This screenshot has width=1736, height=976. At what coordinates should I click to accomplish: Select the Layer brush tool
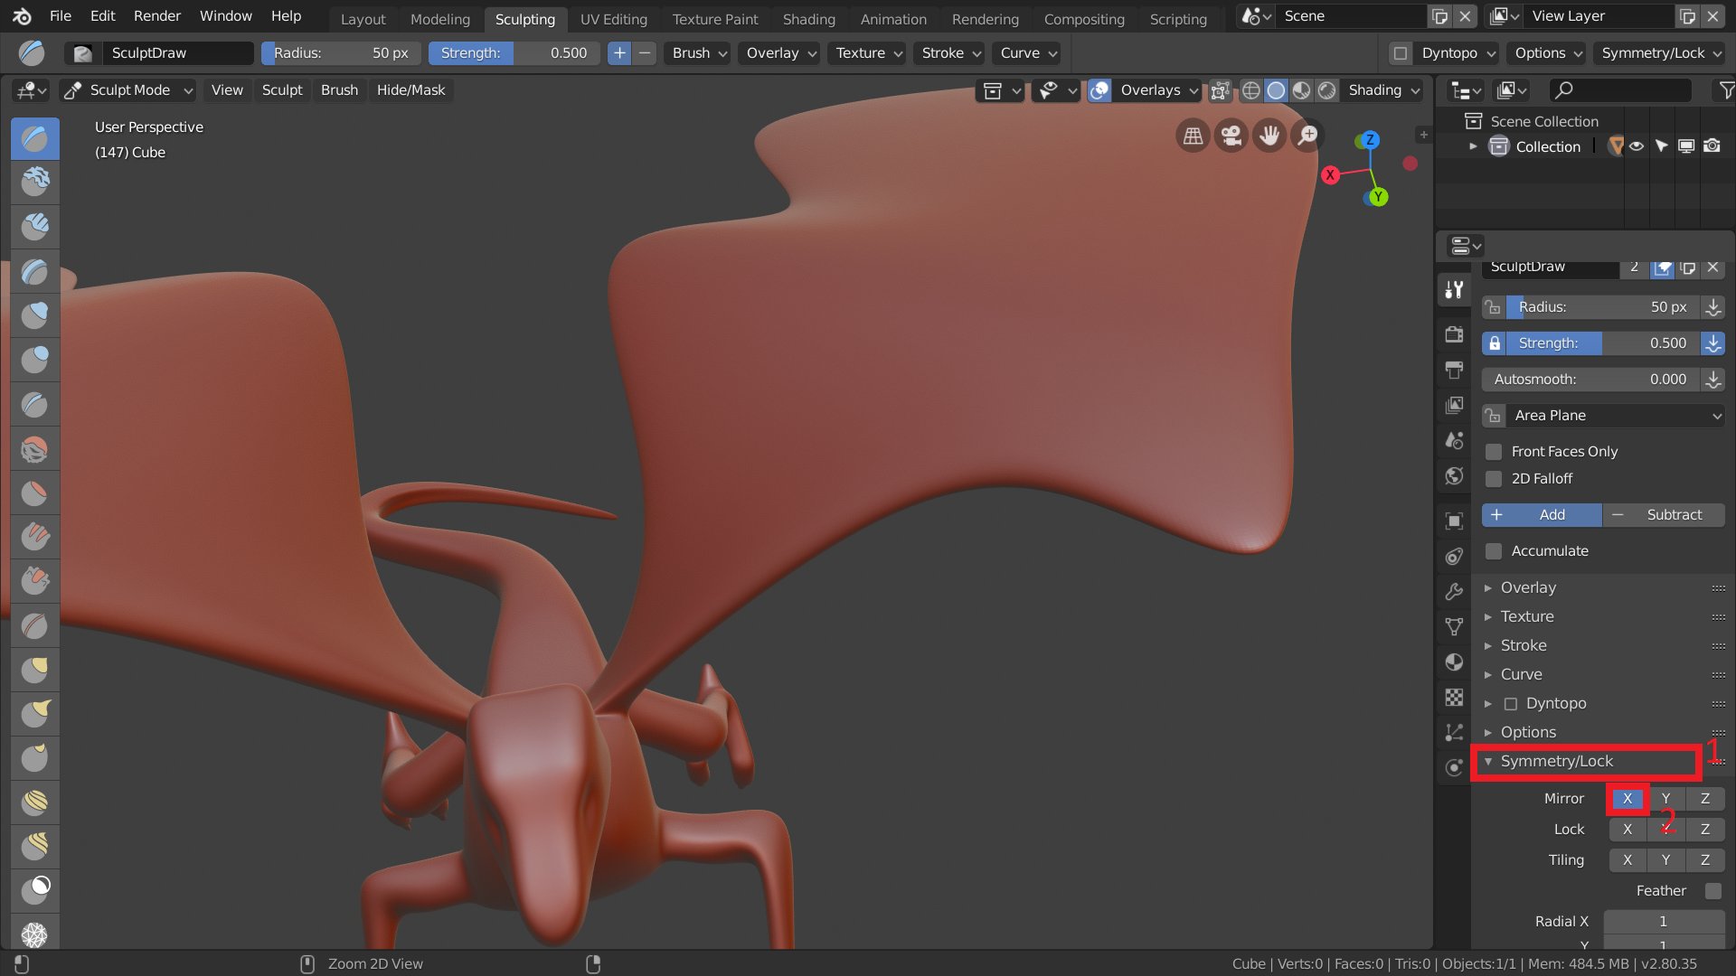tap(35, 271)
